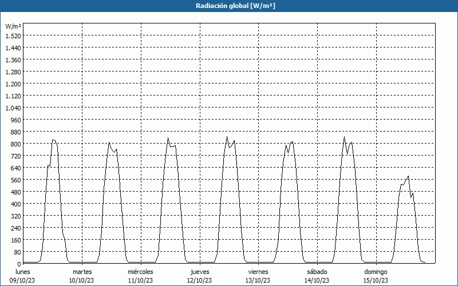The width and height of the screenshot is (458, 286).
Task: Click the 09/10/23 date label
Action: coord(22,280)
